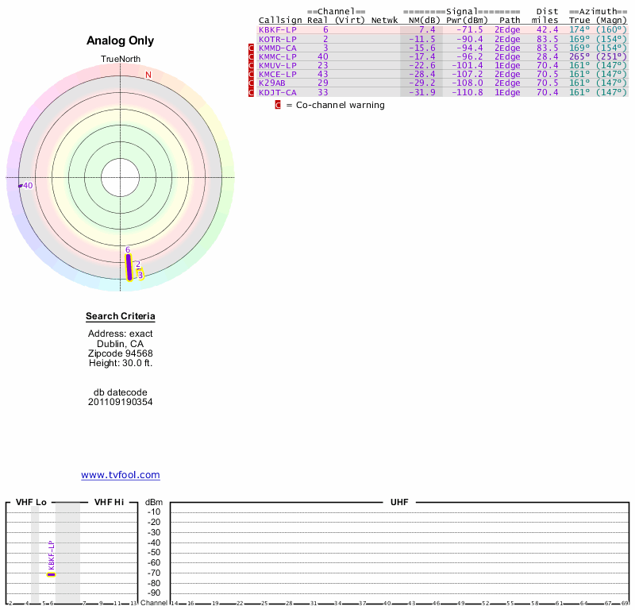Click the co-channel warning icon beside KMUV-LP
This screenshot has width=635, height=610.
click(x=252, y=66)
